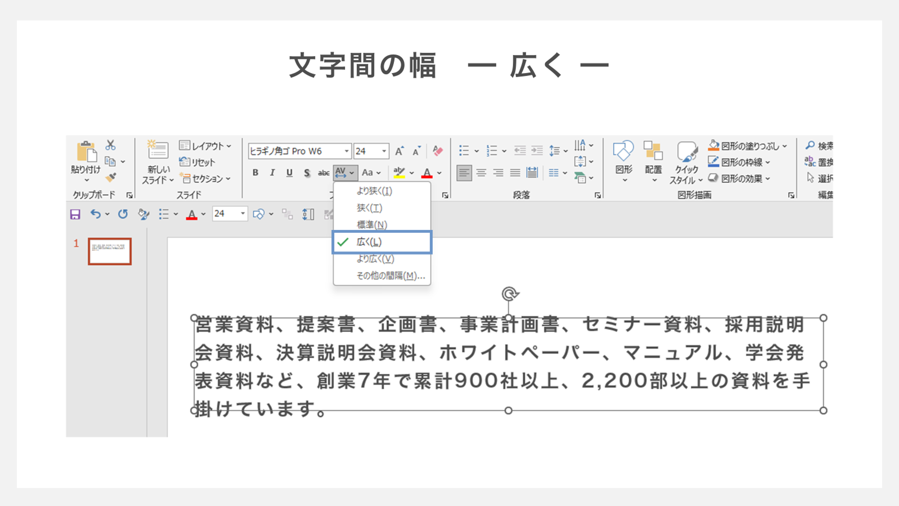Click the Align Text vertical icon
This screenshot has height=506, width=899.
[580, 161]
